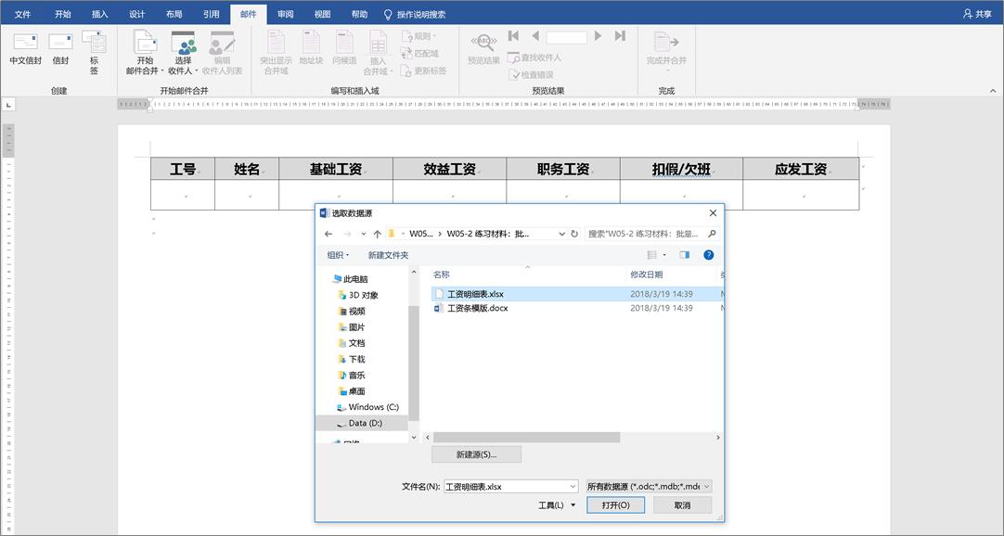Open the 视图 ribbon tab

pos(323,14)
